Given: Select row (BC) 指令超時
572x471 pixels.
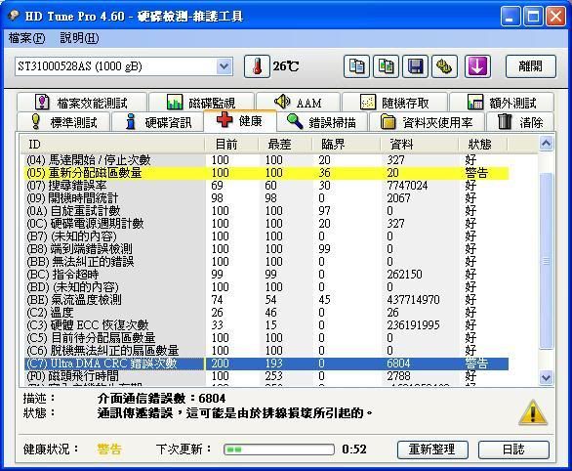Looking at the screenshot, I should pos(267,275).
